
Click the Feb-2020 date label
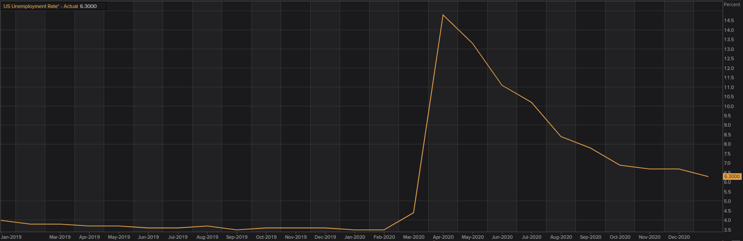click(x=384, y=237)
